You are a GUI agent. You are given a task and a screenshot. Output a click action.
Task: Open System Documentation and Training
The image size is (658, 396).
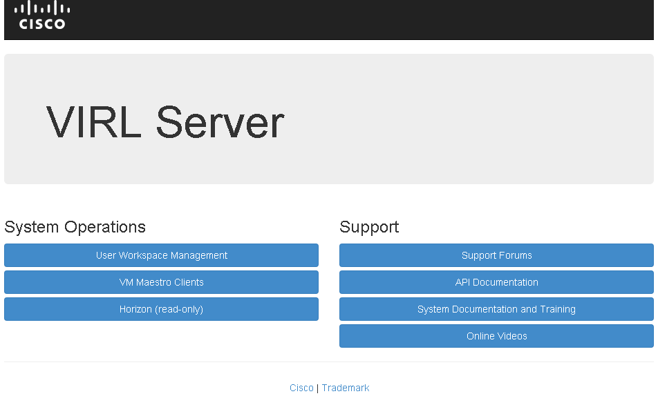pyautogui.click(x=496, y=309)
